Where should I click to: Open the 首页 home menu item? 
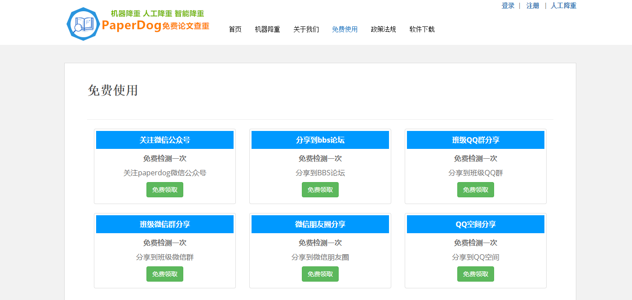point(235,29)
